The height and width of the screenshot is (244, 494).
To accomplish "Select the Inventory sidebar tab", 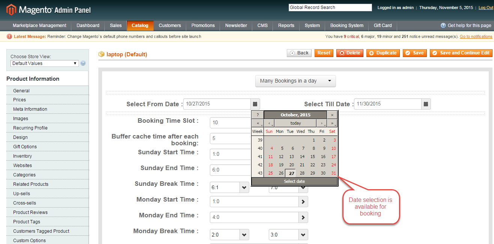I will [48, 156].
